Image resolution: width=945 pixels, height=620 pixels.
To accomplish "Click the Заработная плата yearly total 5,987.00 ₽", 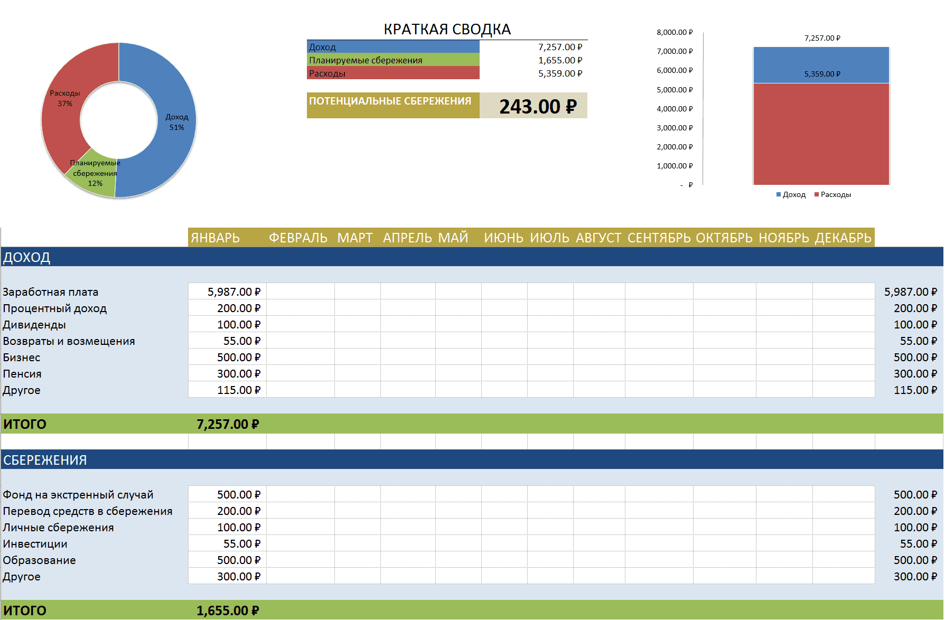I will 910,292.
